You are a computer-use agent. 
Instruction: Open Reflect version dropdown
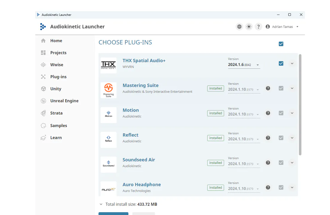(x=244, y=139)
